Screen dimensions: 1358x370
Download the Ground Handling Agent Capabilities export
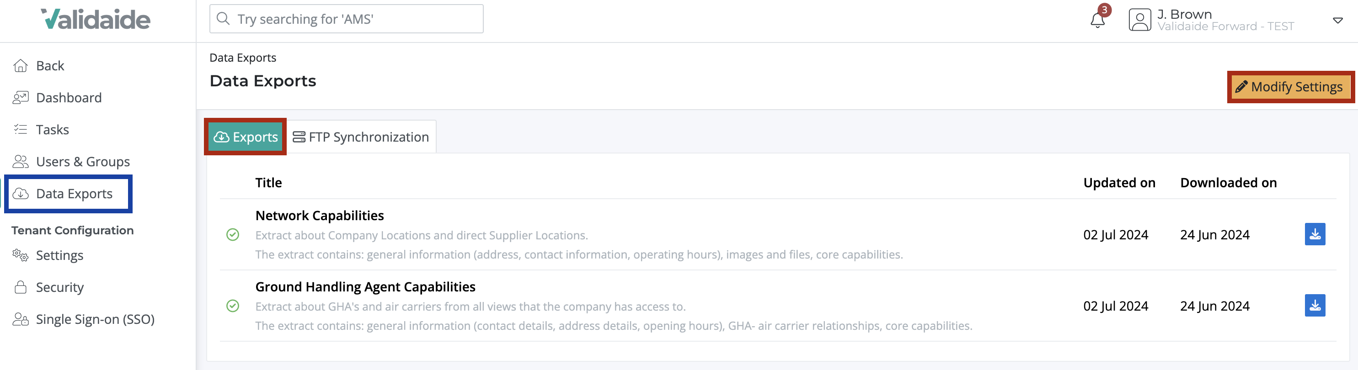(1315, 305)
